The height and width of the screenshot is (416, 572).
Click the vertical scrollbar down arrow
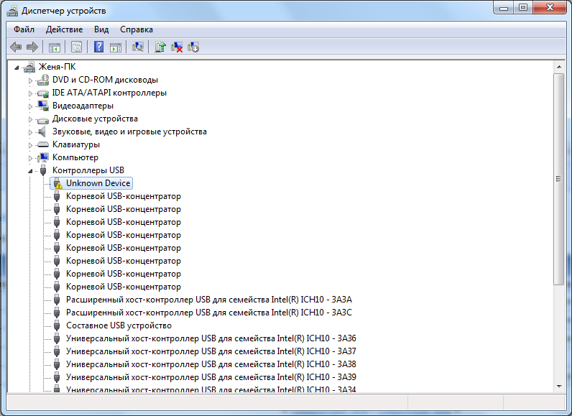(559, 387)
